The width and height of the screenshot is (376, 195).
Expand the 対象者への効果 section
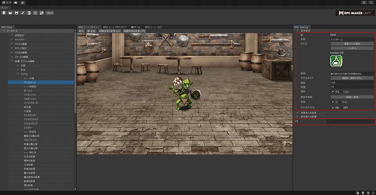tap(309, 112)
